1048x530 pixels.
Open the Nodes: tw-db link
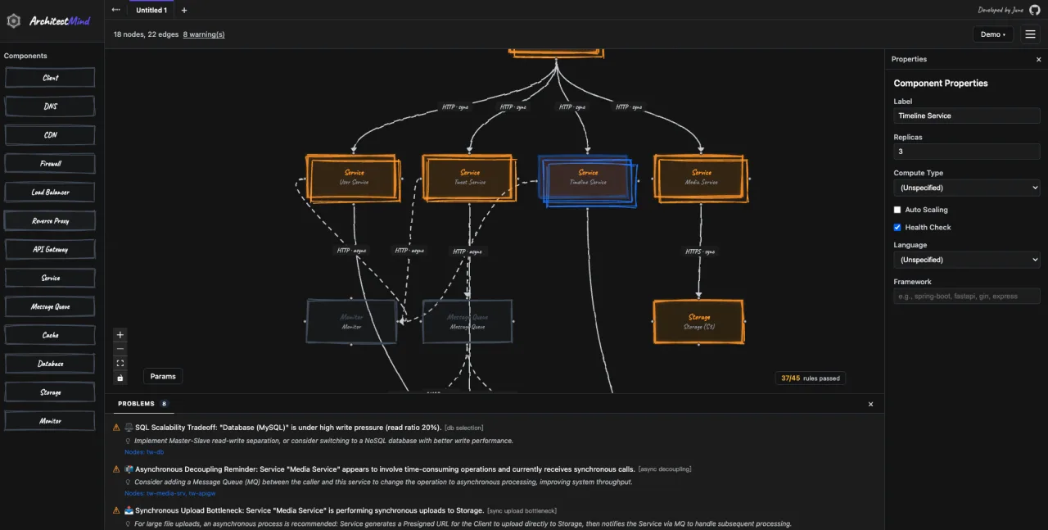144,452
